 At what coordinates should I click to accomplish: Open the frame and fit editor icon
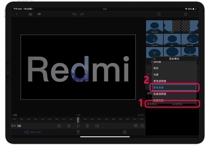coord(159,14)
